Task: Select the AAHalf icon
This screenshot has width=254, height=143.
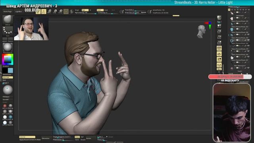Action: [219, 43]
